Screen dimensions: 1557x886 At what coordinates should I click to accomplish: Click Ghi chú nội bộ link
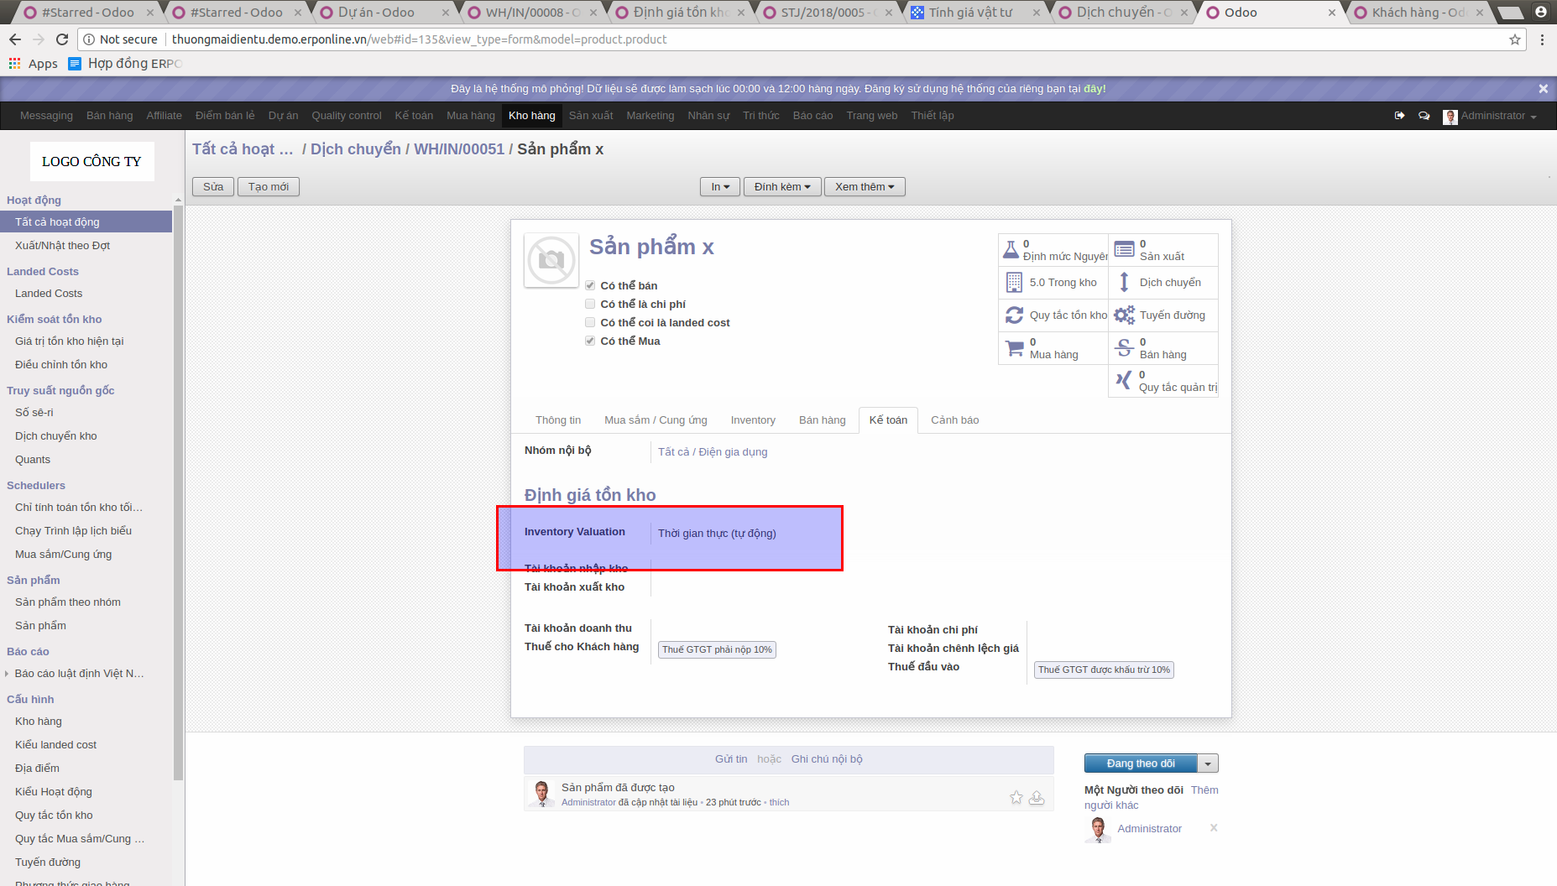827,759
